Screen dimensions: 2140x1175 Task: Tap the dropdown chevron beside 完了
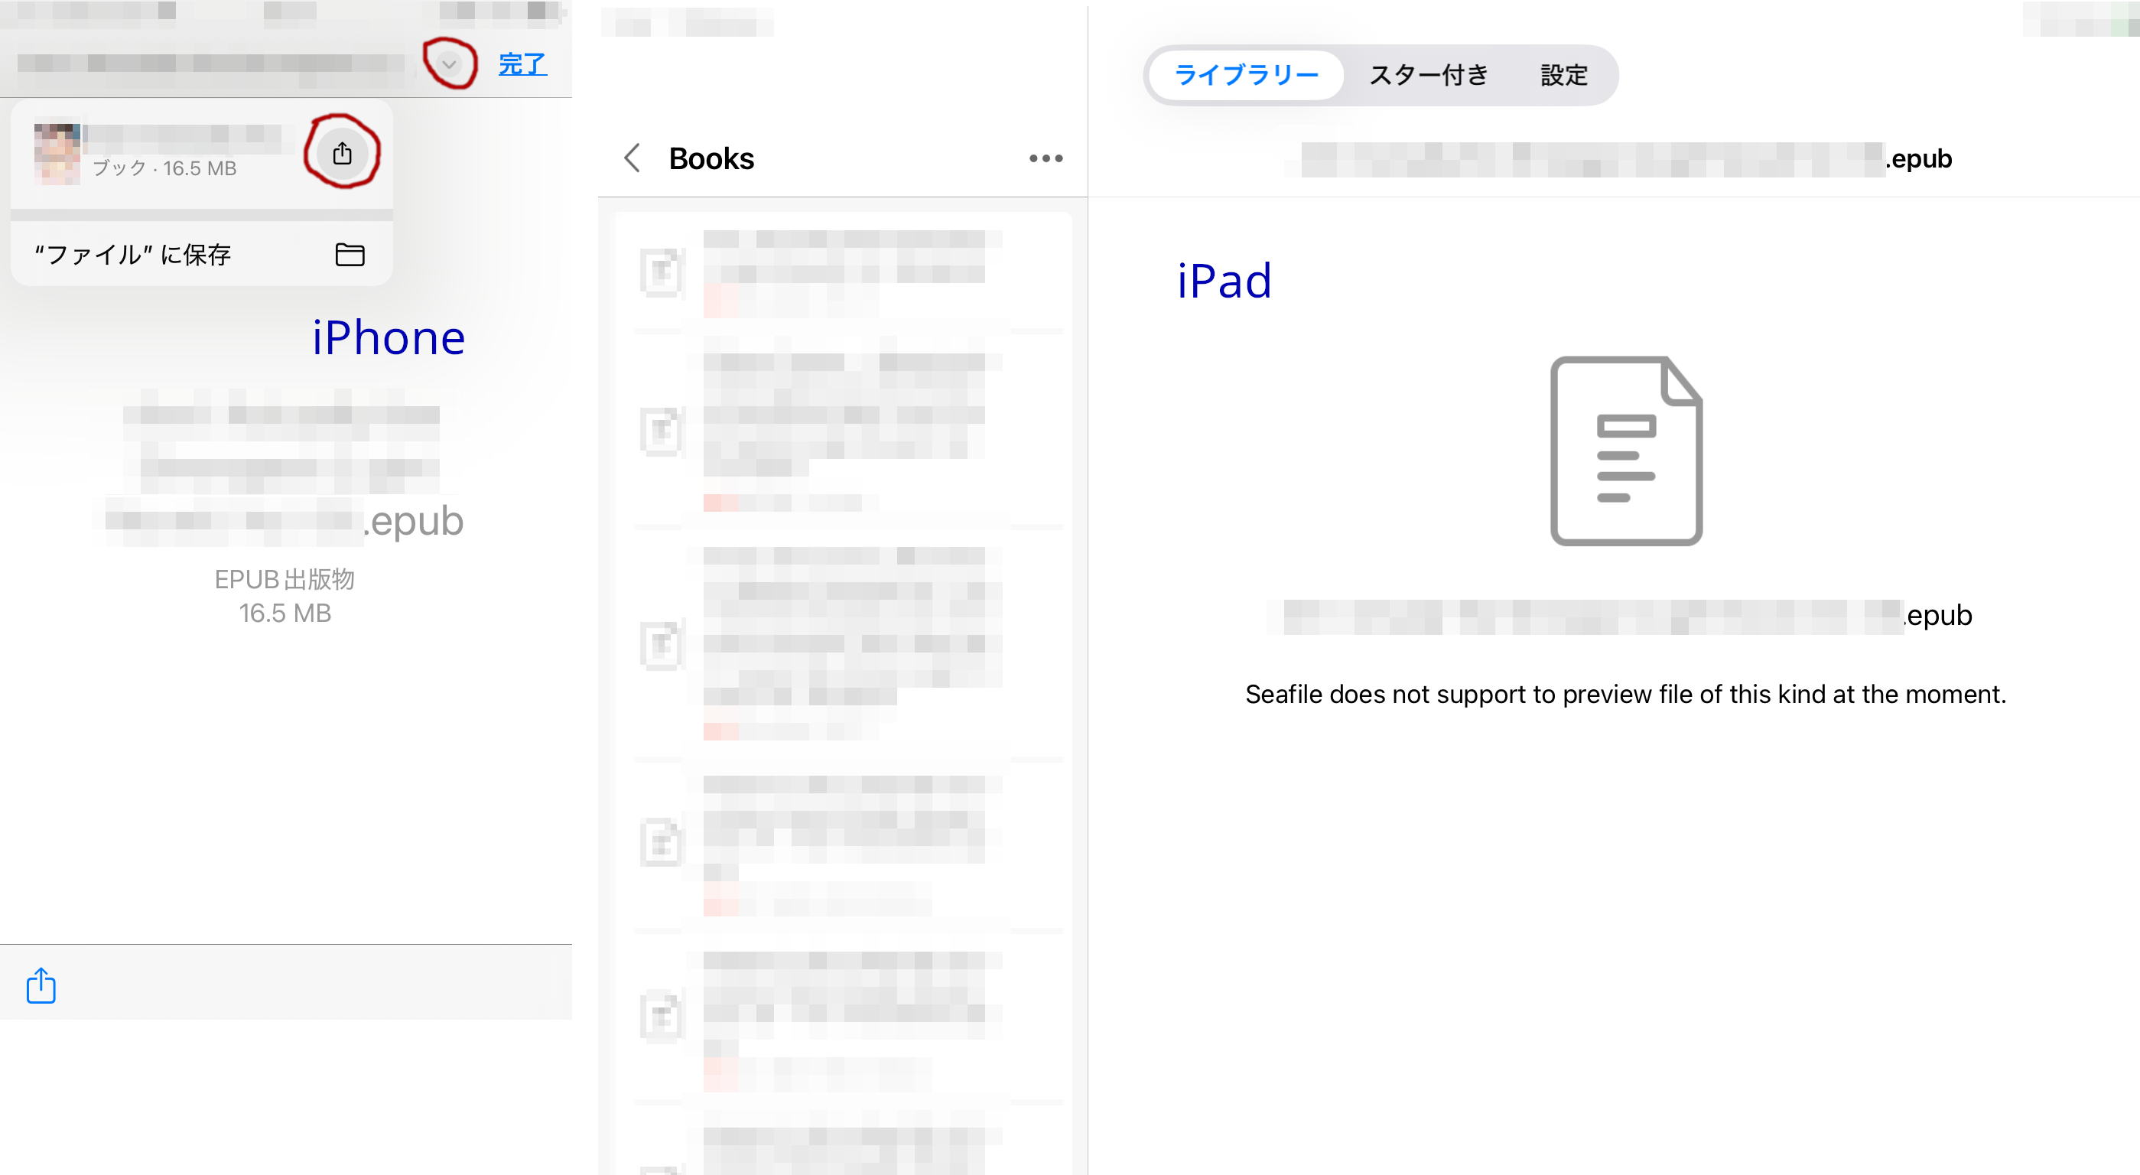pos(449,64)
